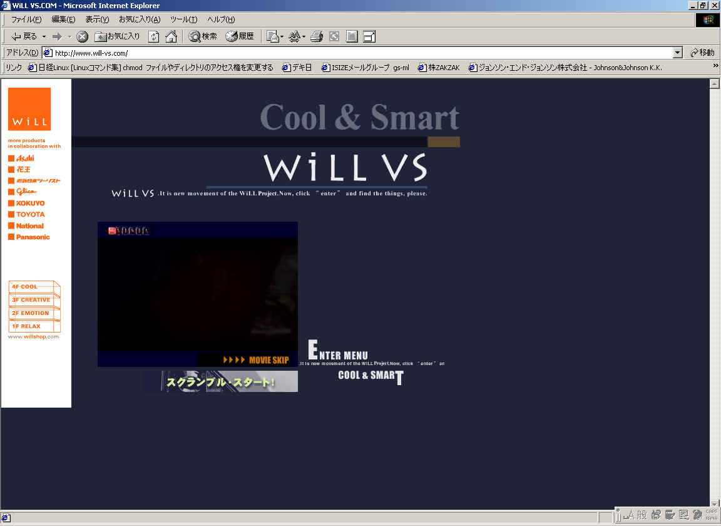Open the ツール (Tools) menu
Viewport: 721px width, 526px height.
(183, 19)
